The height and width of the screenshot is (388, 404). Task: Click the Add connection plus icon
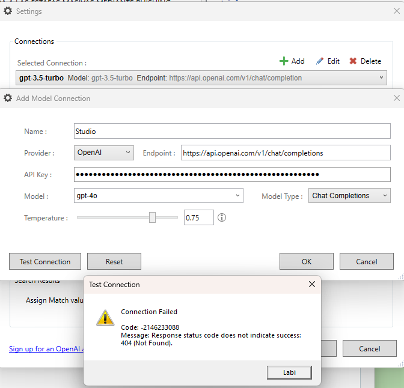click(x=284, y=61)
